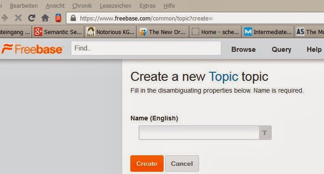Screen dimensions: 324x174
Task: Open the Help navigation link
Action: point(314,50)
